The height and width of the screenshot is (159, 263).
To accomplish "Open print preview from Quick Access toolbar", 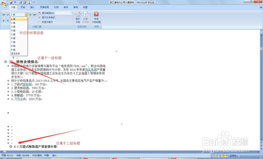I will [x=29, y=2].
